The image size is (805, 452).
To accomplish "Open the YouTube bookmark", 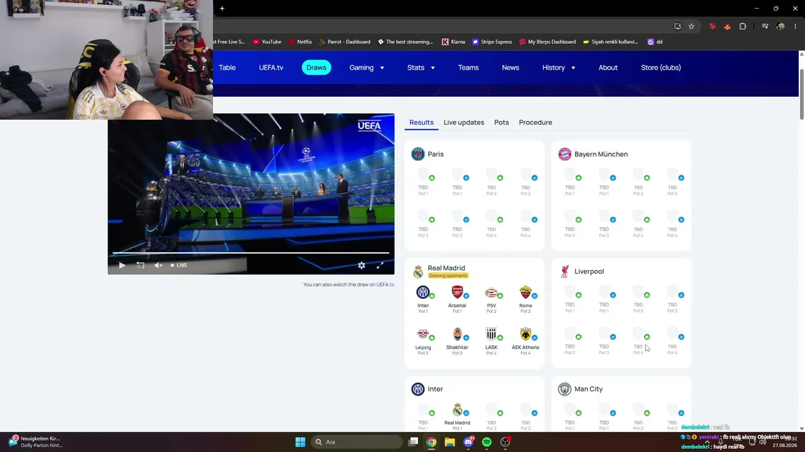I will click(267, 42).
